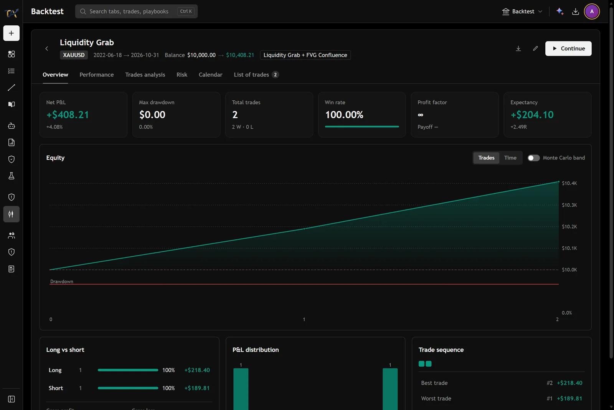Go back with the left chevron arrow
Screen dimensions: 614x410
47,48
